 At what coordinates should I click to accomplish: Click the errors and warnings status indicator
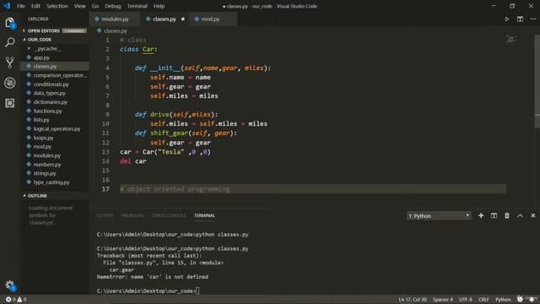point(16,299)
